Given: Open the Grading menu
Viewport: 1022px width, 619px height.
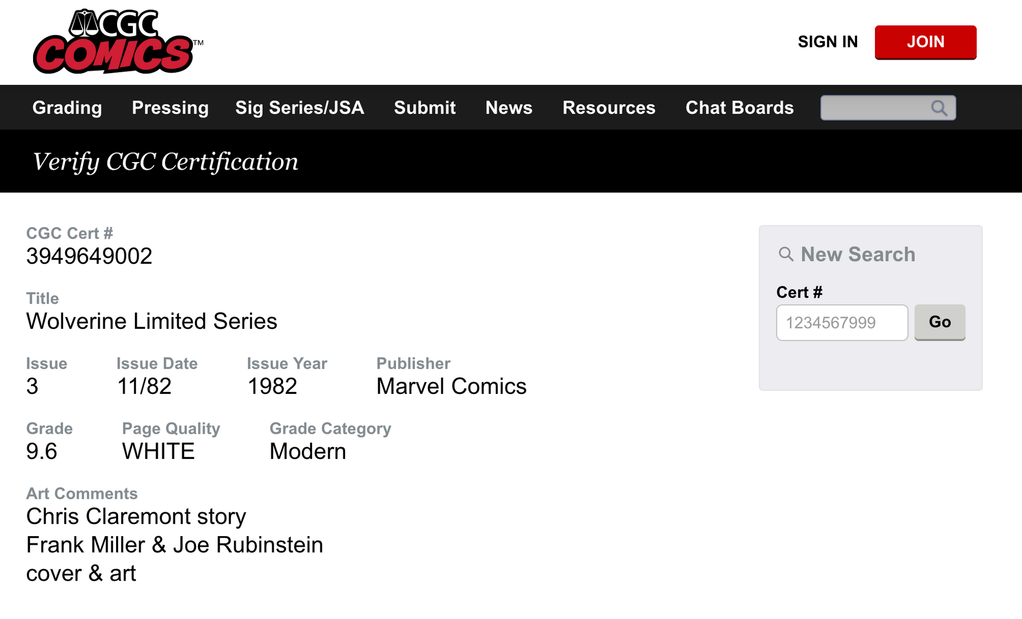Looking at the screenshot, I should click(67, 108).
